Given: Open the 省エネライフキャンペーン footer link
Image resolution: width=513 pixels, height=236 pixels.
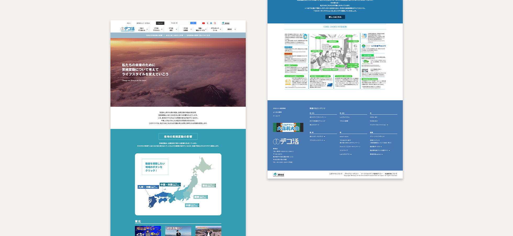Looking at the screenshot, I should click(x=318, y=117).
